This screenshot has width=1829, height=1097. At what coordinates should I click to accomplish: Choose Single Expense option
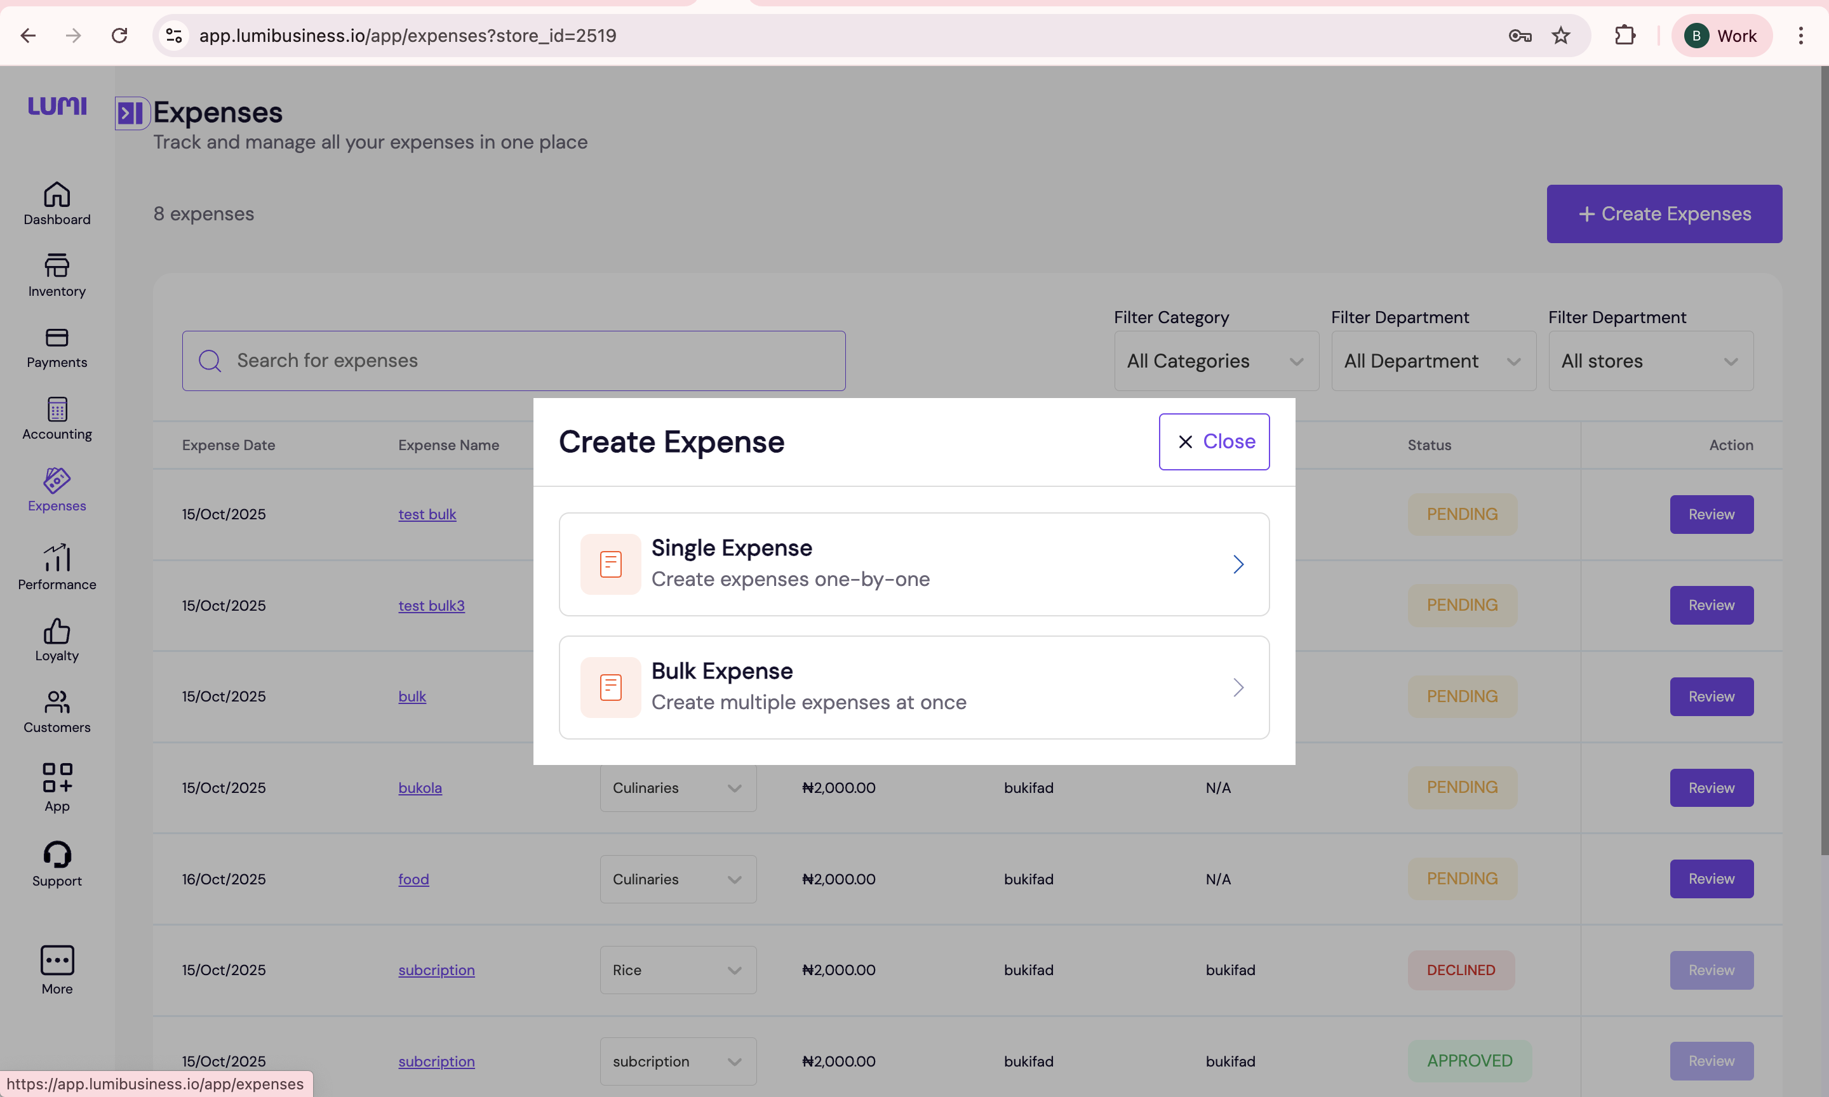tap(914, 564)
